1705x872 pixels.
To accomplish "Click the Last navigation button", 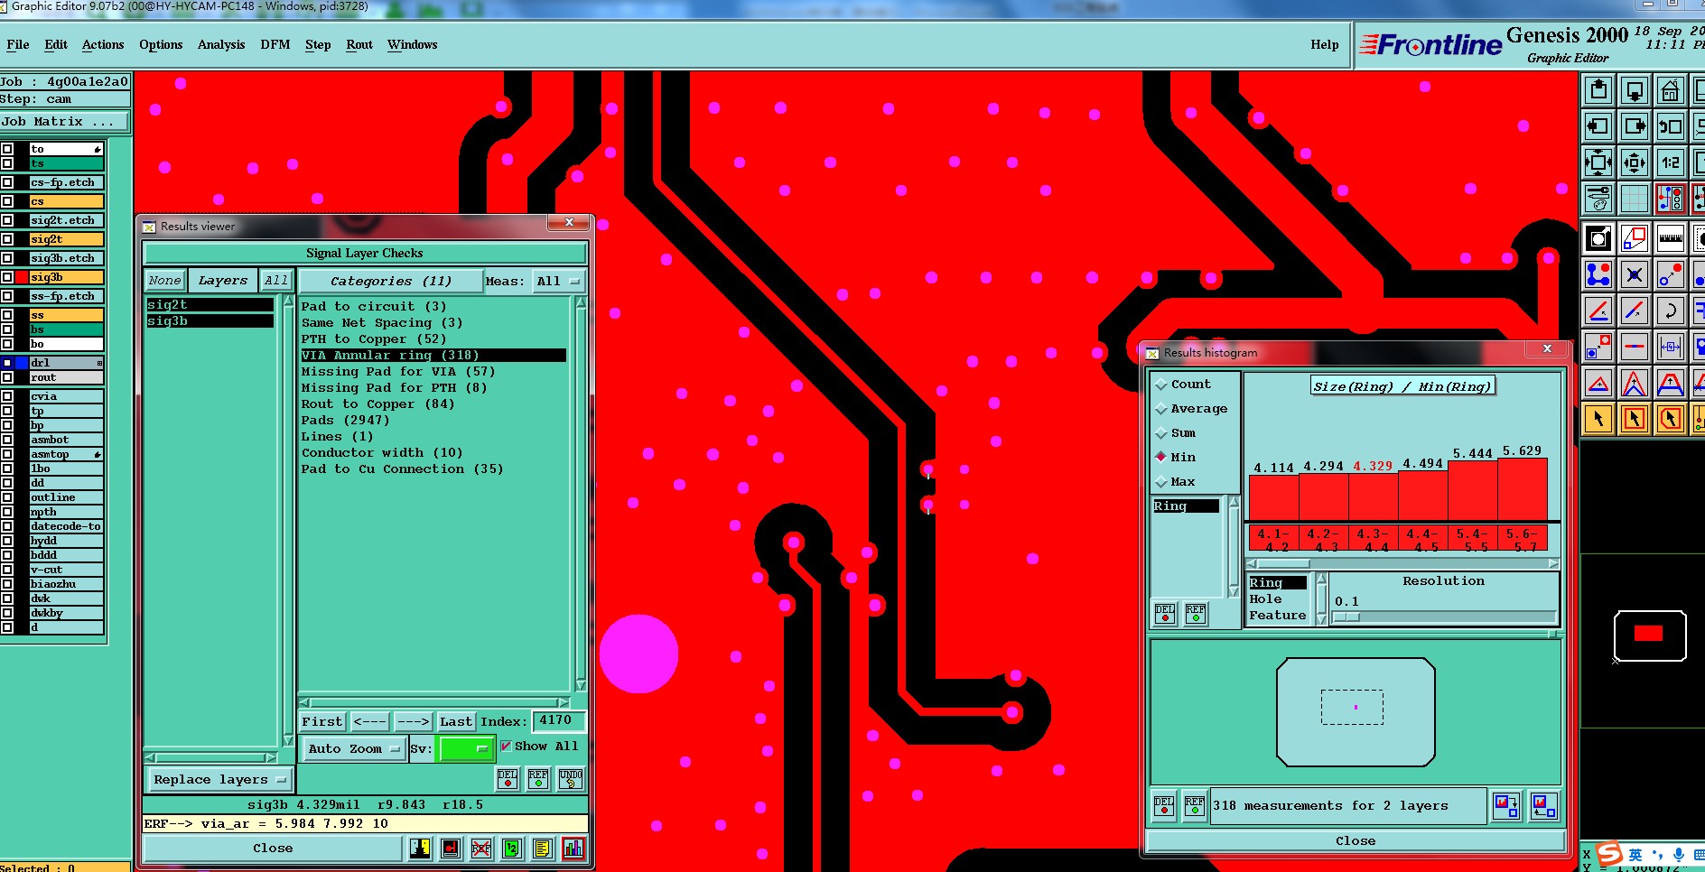I will (456, 722).
